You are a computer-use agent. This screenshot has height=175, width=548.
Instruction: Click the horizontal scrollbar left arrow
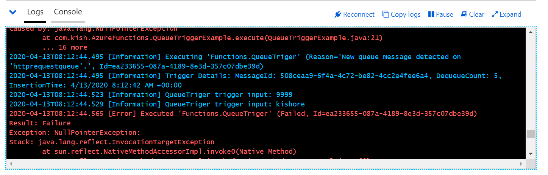tap(11, 164)
